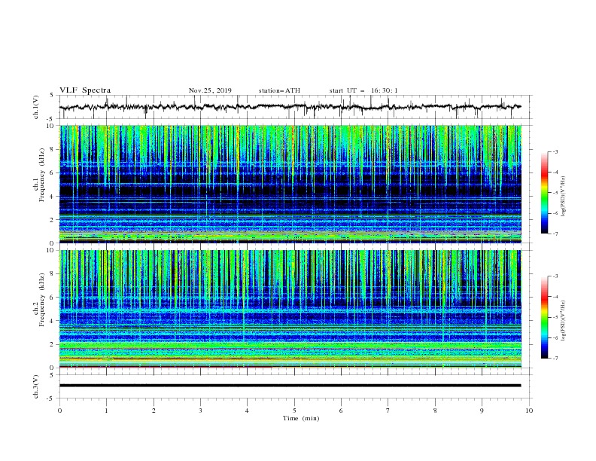Viewport: 596px width, 461px height.
Task: Click time axis tick label "8"
Action: (x=435, y=411)
